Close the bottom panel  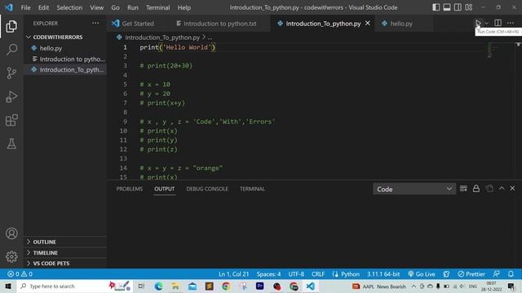(x=512, y=188)
